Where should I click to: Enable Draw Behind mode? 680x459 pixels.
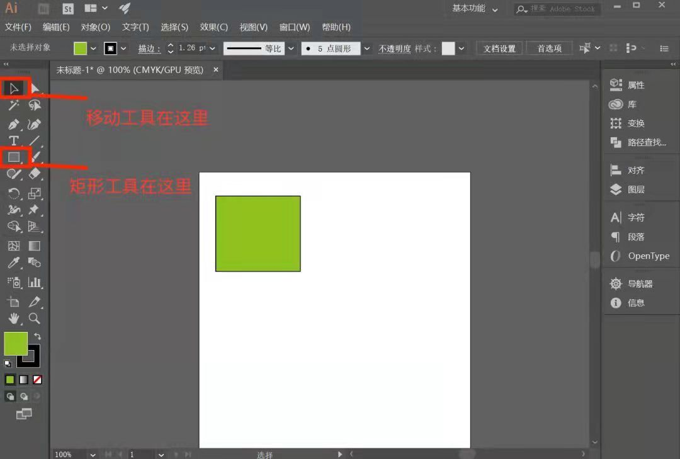24,396
